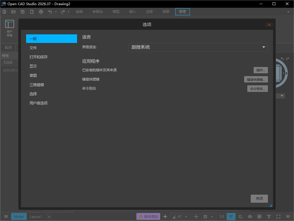Toggle the object snap square icon
This screenshot has height=221, width=294.
coord(205,216)
